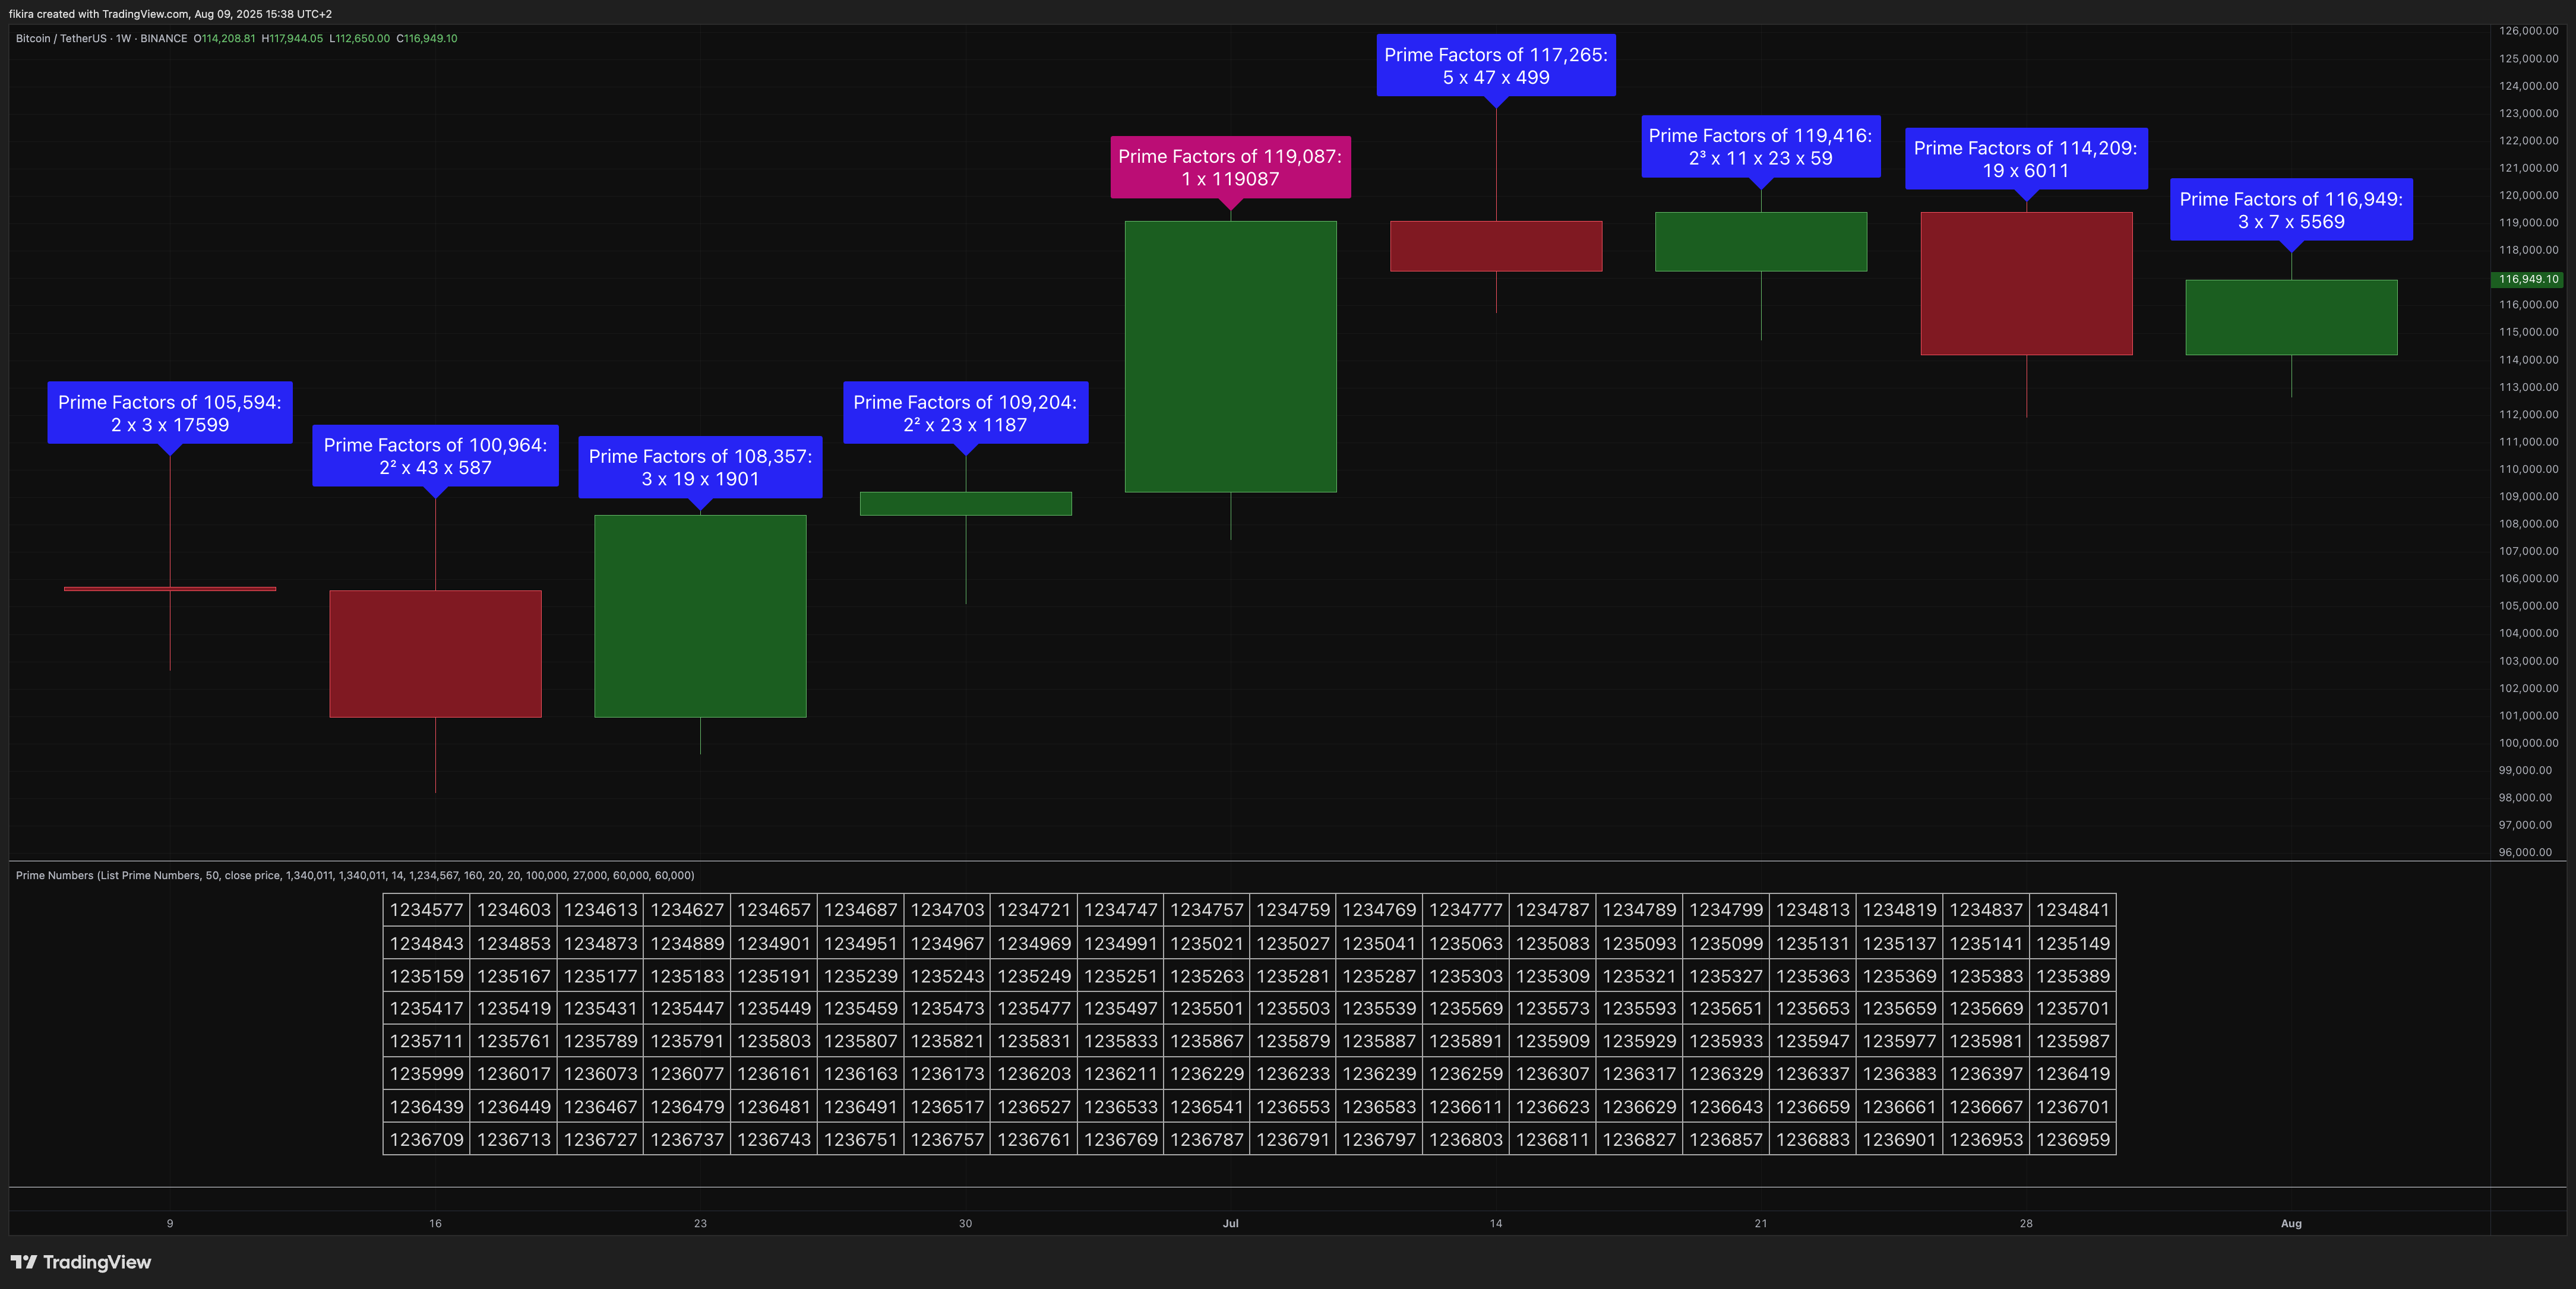Click date 16 on the time axis
This screenshot has height=1289, width=2576.
[x=435, y=1223]
